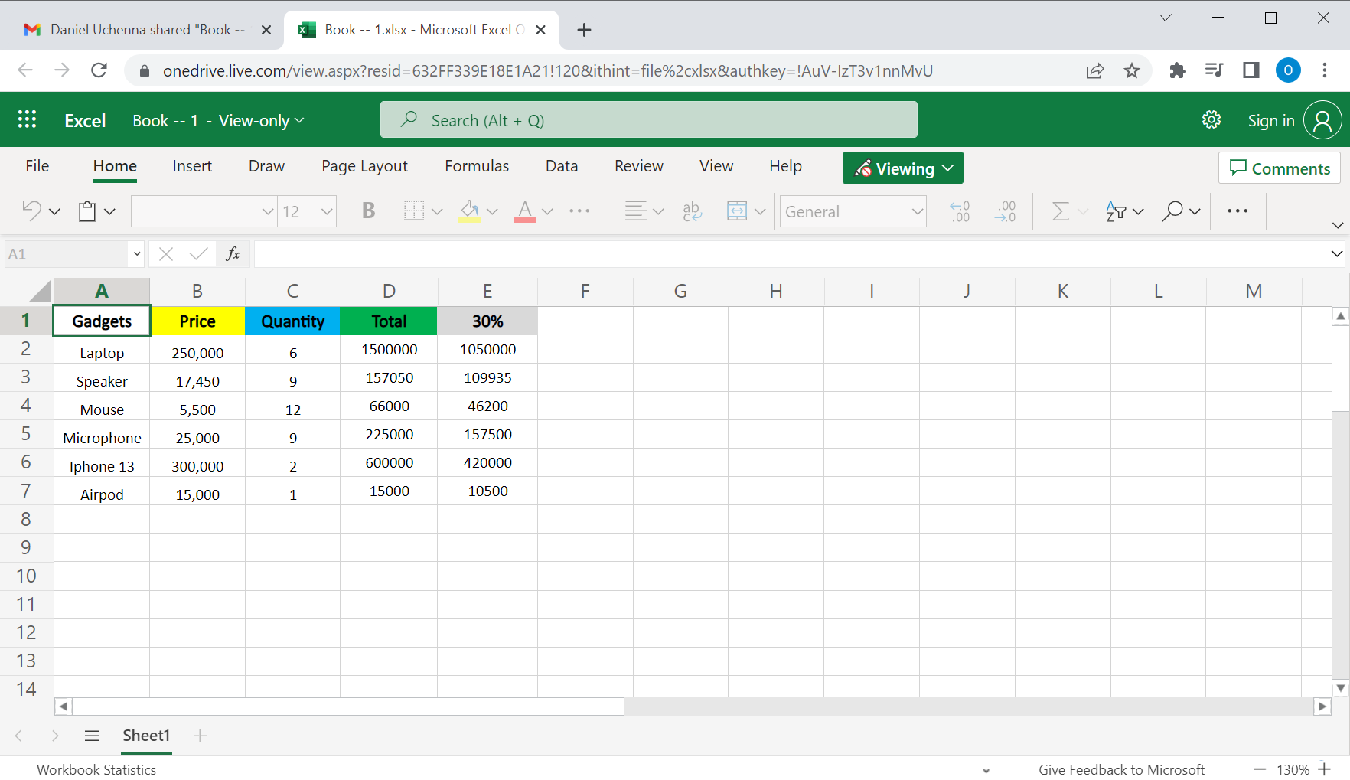This screenshot has height=780, width=1350.
Task: Click the Wrap Text icon
Action: [692, 211]
